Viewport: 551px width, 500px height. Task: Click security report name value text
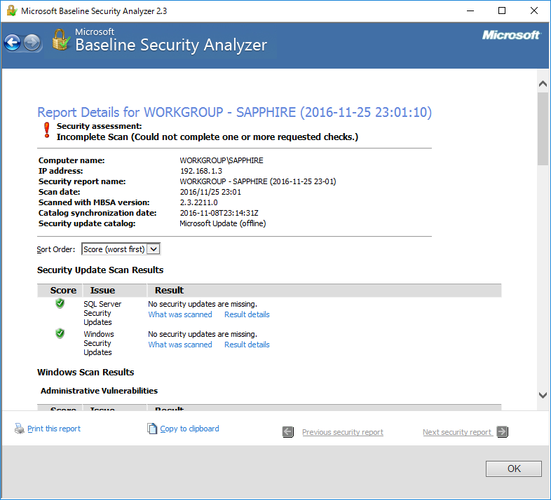pos(258,181)
